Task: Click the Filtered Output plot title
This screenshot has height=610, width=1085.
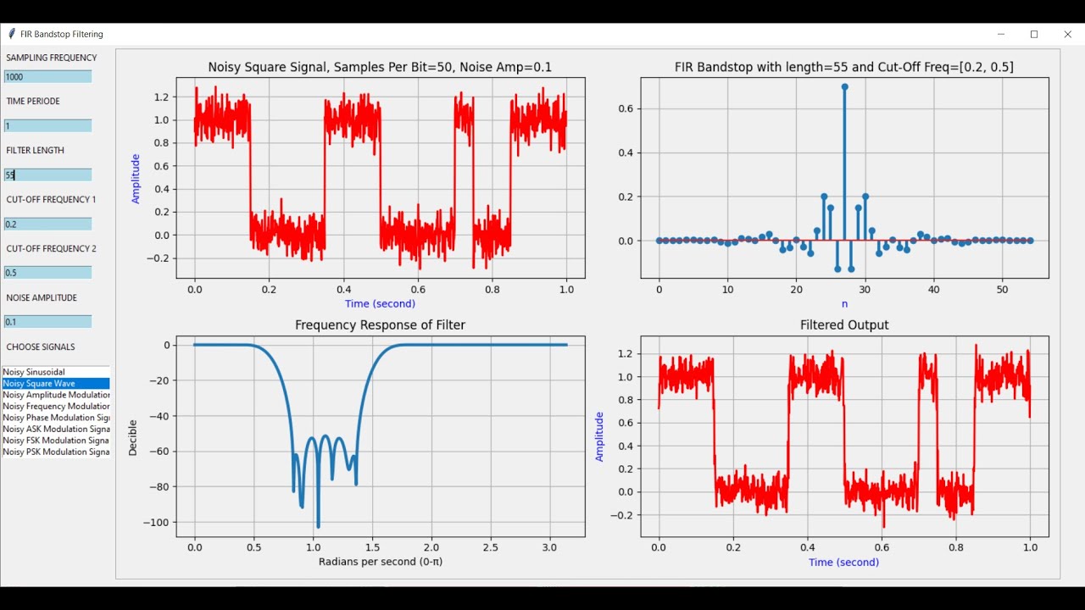Action: pyautogui.click(x=844, y=325)
